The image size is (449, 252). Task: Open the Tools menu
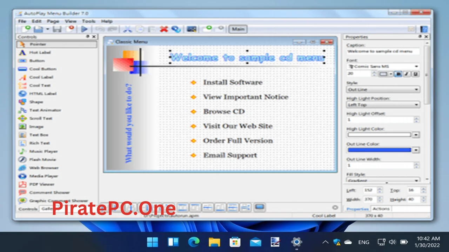(89, 21)
